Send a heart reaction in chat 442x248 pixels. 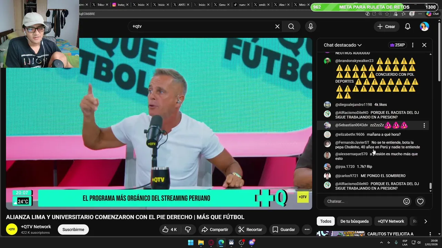pos(420,201)
